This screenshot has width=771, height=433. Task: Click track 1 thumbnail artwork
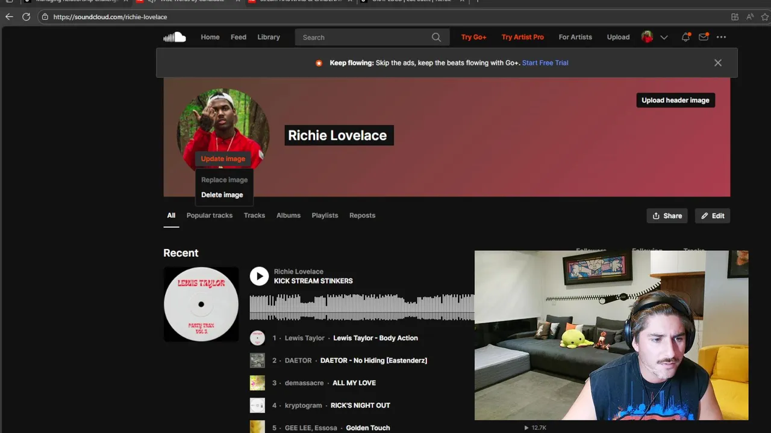257,338
